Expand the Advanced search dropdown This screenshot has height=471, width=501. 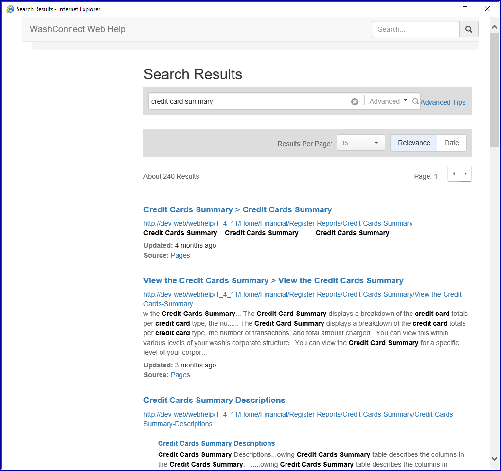pos(388,101)
